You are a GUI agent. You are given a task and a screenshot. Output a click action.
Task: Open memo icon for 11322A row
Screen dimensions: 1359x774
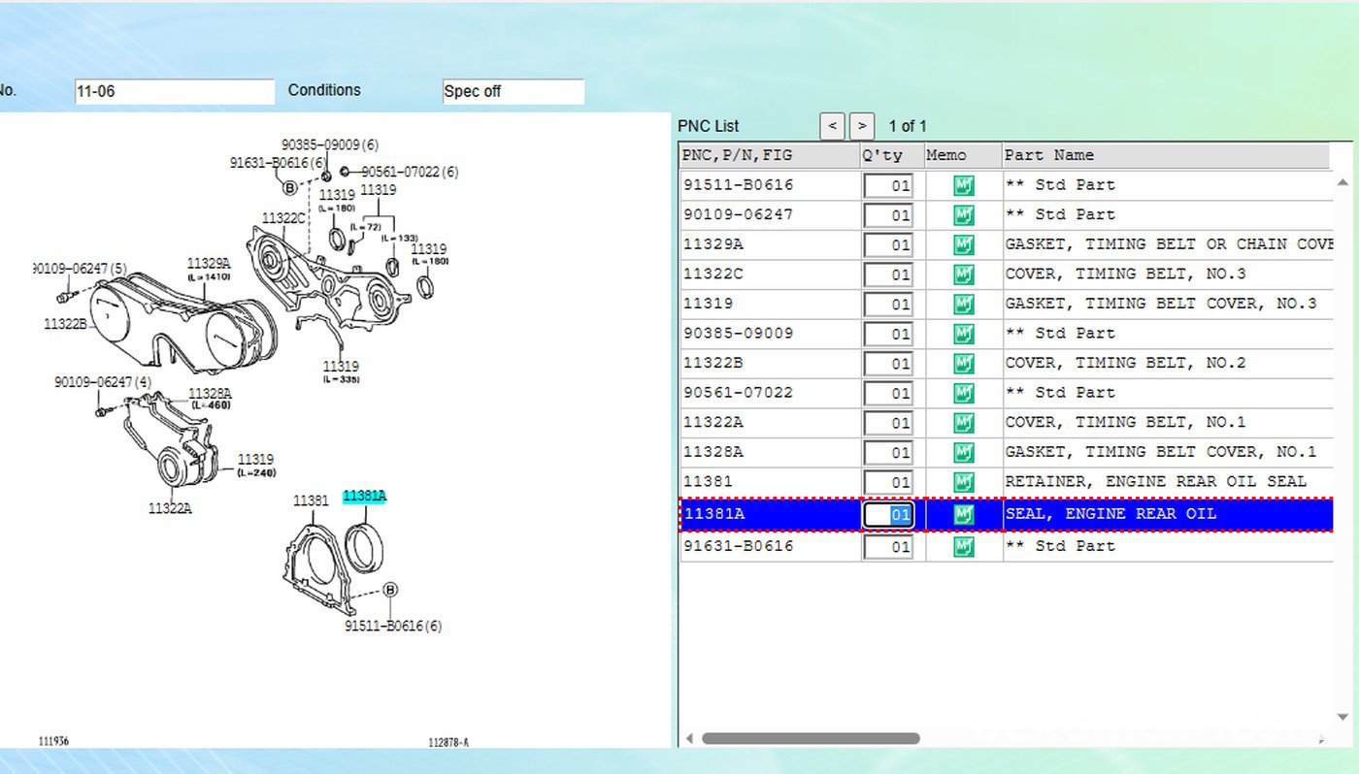coord(963,423)
